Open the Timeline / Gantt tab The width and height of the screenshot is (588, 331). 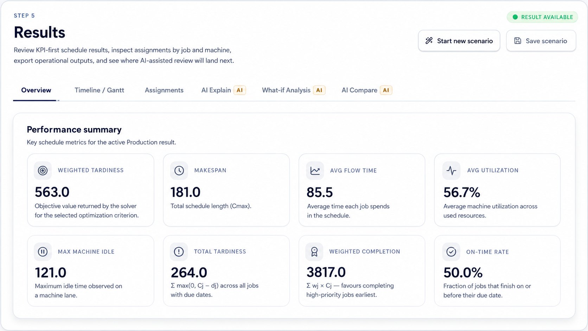pyautogui.click(x=99, y=90)
